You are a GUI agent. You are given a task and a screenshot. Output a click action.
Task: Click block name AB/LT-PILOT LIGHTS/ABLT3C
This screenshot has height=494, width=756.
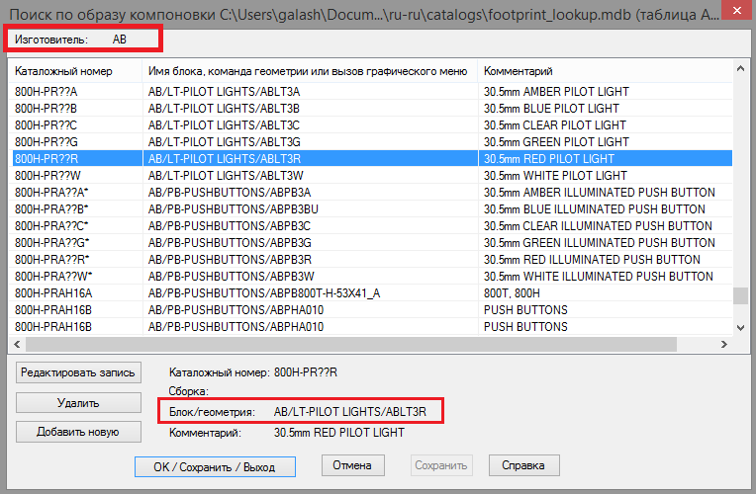pos(224,125)
